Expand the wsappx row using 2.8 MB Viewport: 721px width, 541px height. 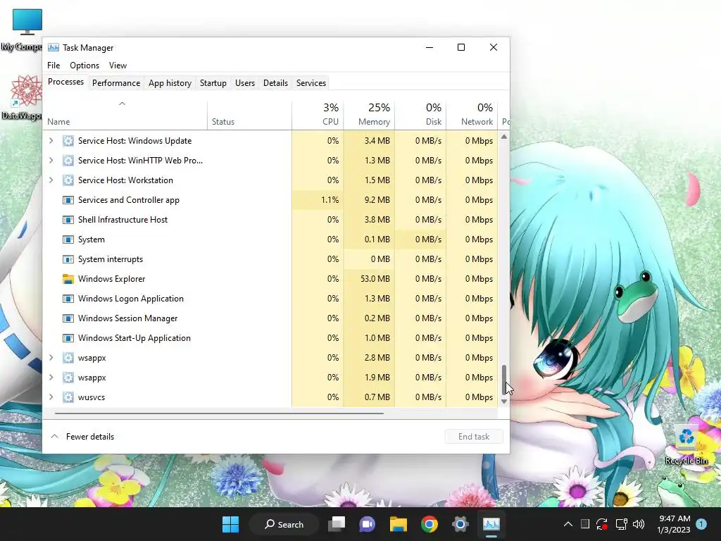click(x=51, y=357)
